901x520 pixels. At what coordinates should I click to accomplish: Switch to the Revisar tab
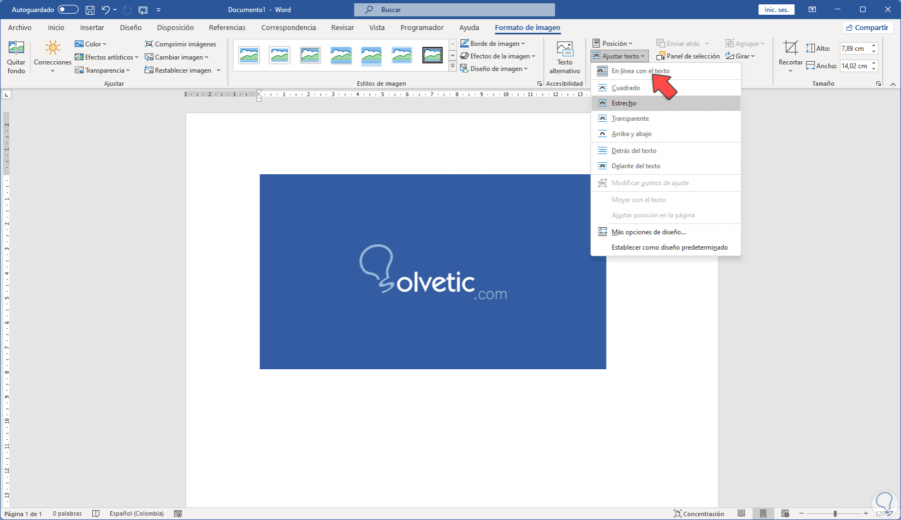point(342,28)
